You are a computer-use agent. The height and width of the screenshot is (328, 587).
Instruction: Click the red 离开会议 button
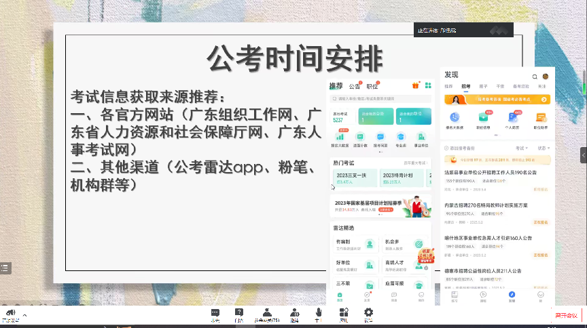[565, 315]
